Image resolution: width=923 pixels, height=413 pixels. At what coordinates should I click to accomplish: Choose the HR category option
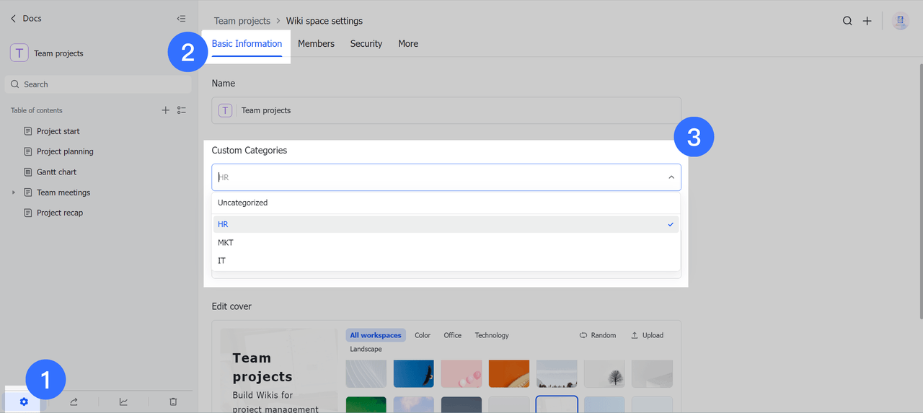pyautogui.click(x=446, y=224)
